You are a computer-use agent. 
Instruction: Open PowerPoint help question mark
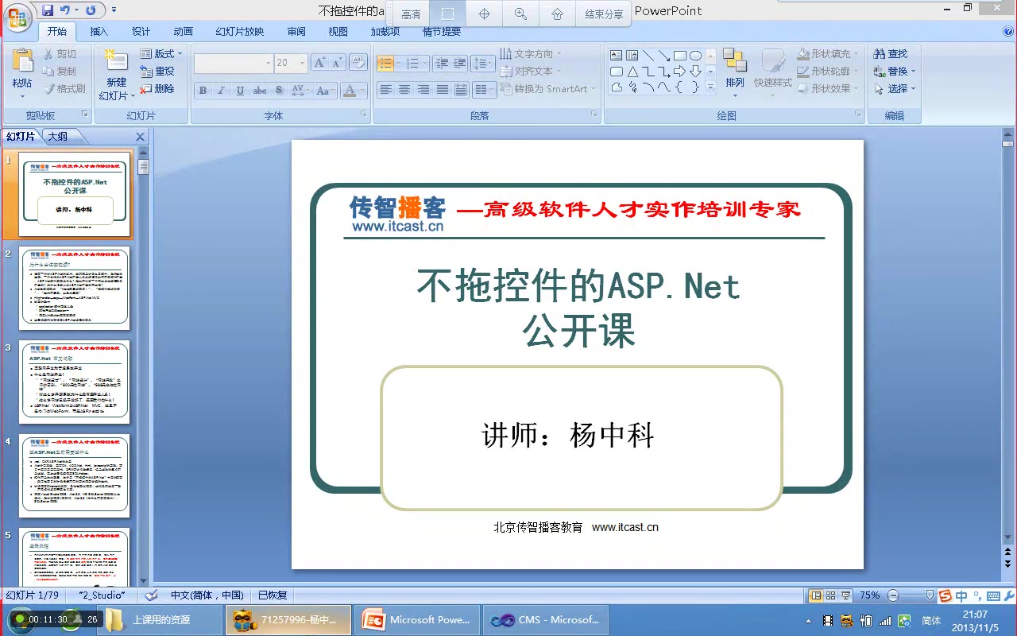[x=1008, y=32]
